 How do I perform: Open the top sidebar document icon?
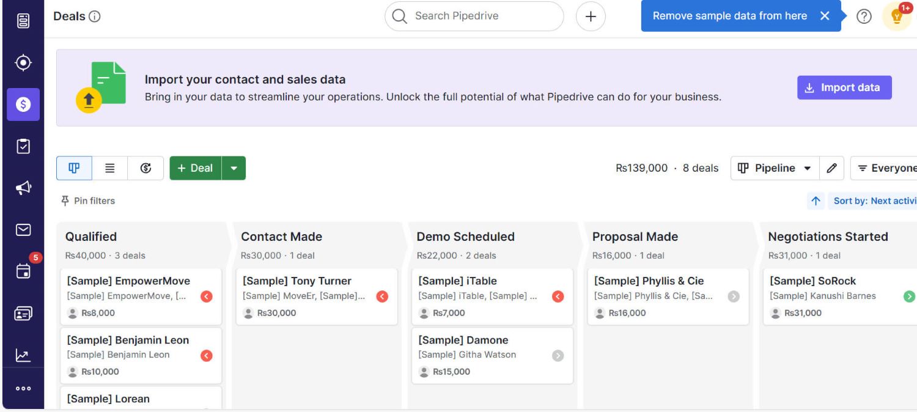tap(23, 20)
